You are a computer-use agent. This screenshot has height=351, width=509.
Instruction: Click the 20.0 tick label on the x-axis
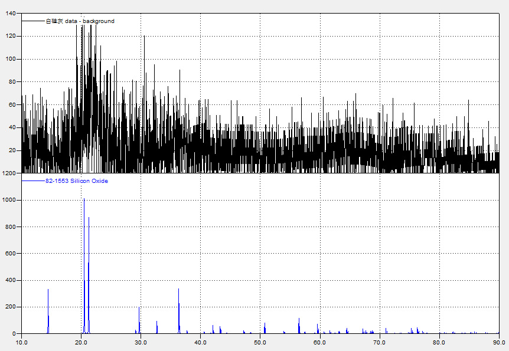coord(81,343)
